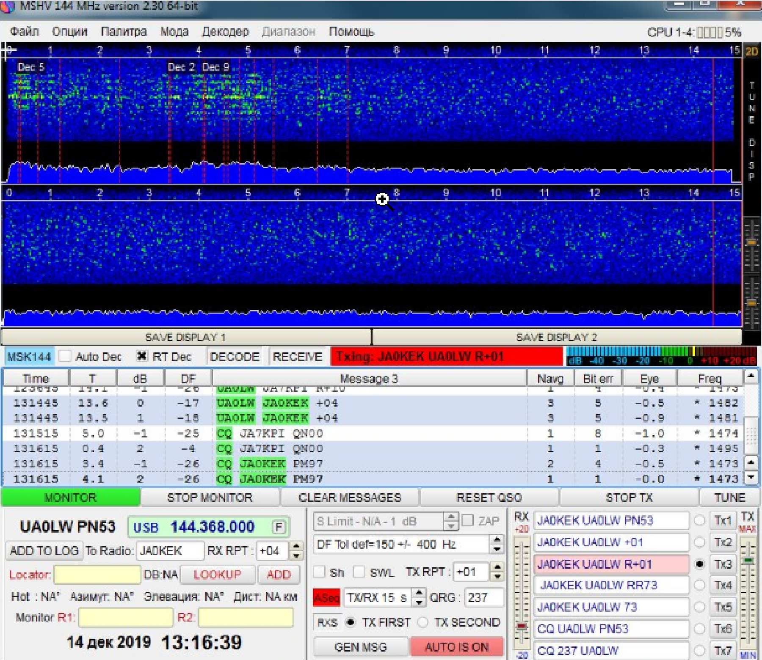The image size is (762, 660).
Task: Adjust the RX level slider
Action: [x=522, y=626]
